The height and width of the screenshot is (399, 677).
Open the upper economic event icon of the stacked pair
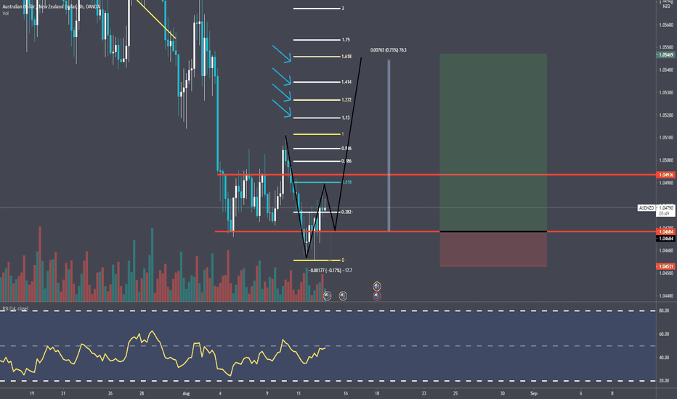point(377,286)
